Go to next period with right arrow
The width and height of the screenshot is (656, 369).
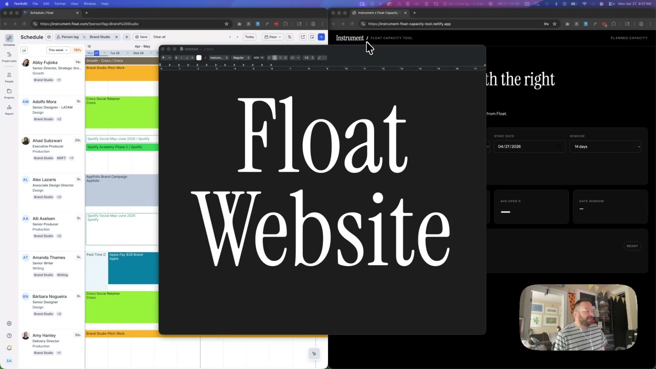237,37
